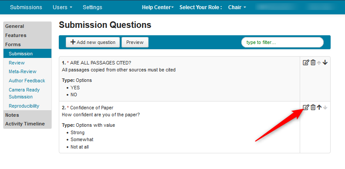Open Settings in the top bar

pyautogui.click(x=92, y=7)
